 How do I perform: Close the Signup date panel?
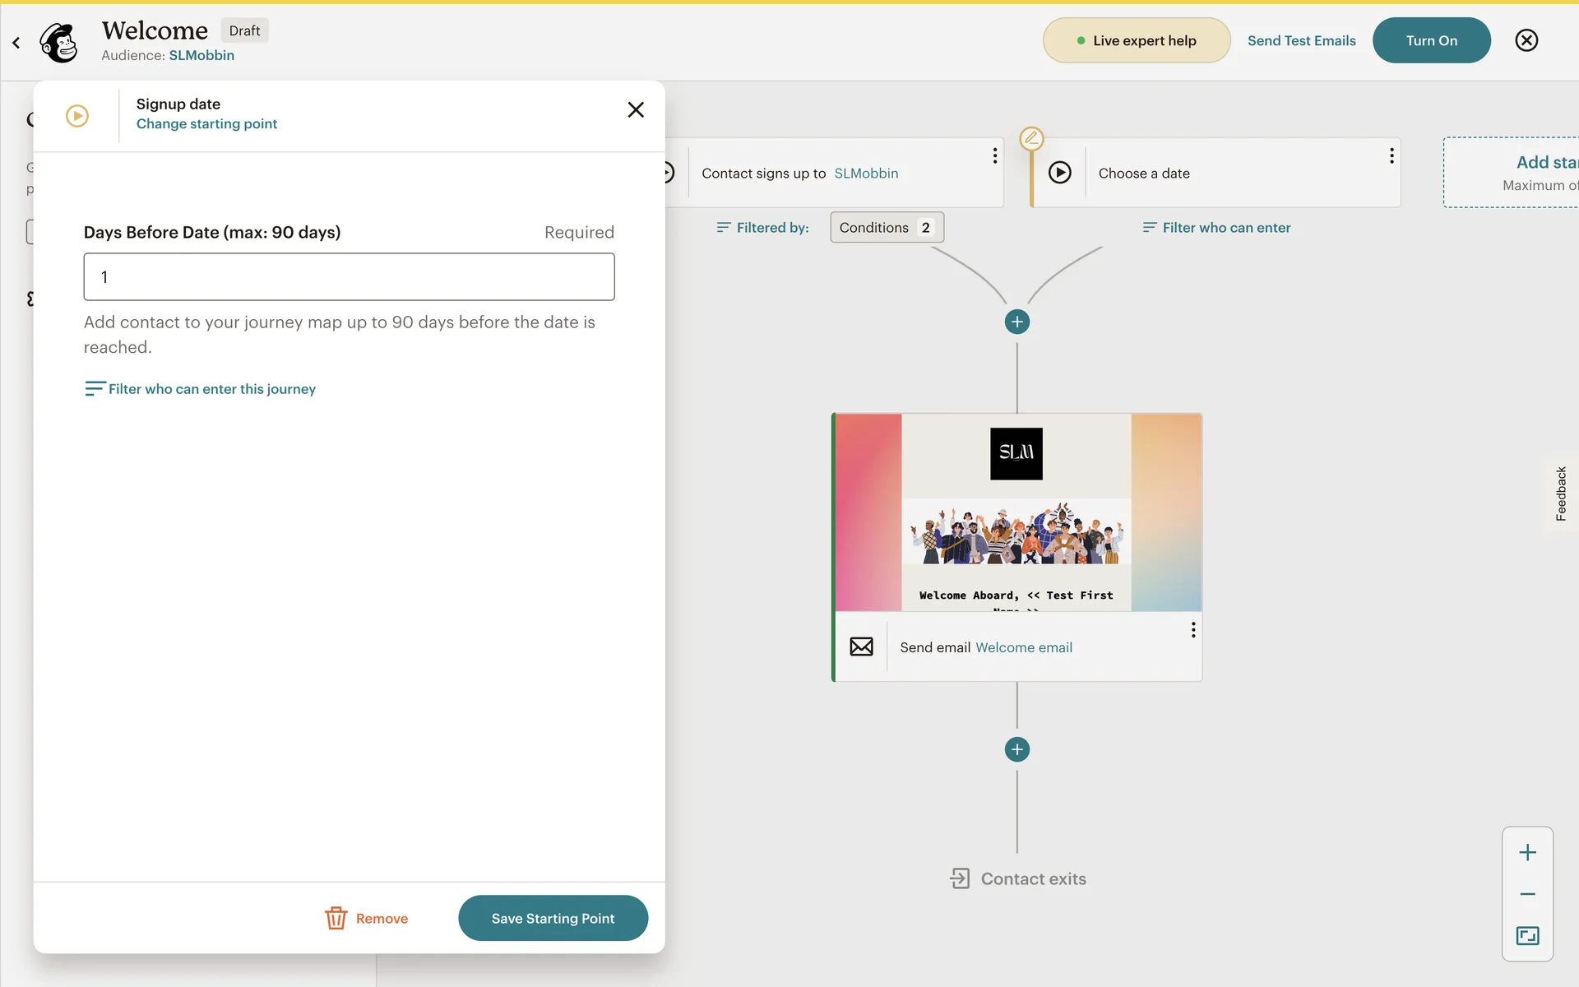635,109
